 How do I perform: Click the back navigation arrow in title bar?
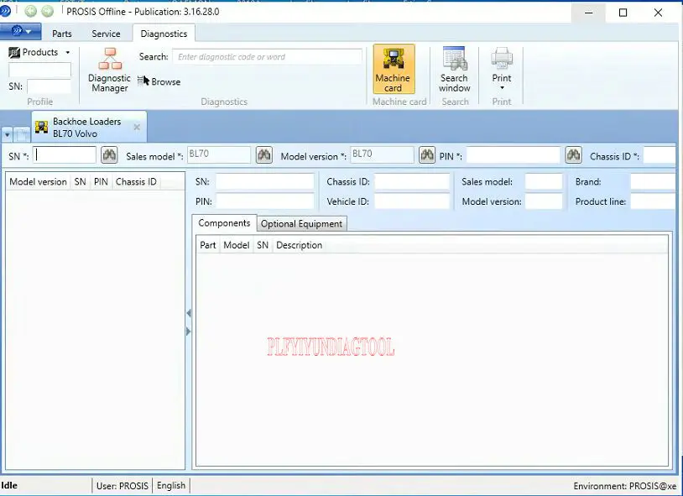click(30, 11)
